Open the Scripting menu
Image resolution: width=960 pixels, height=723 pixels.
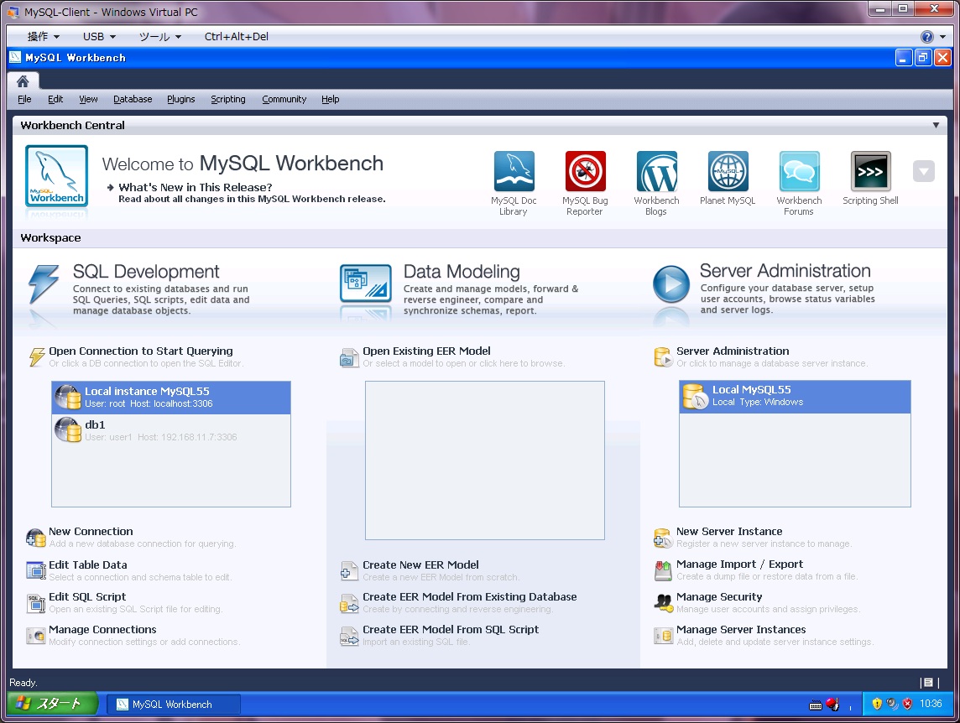click(x=227, y=99)
